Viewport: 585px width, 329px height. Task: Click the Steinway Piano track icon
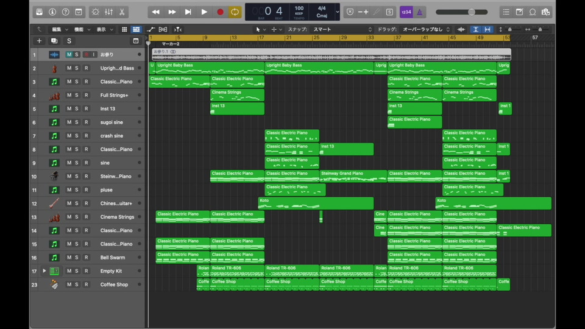click(x=54, y=177)
